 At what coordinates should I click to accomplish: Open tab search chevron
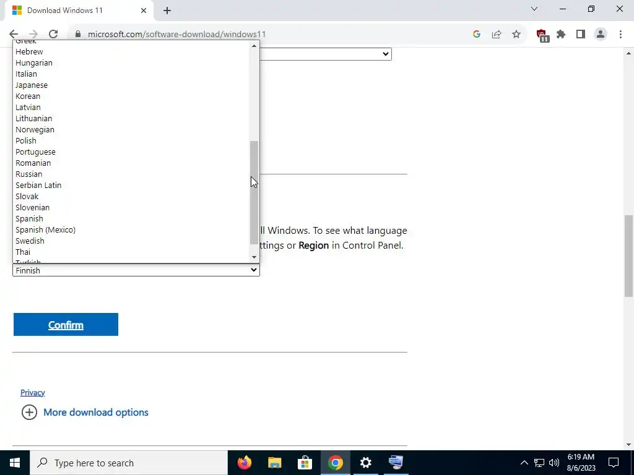pyautogui.click(x=534, y=9)
